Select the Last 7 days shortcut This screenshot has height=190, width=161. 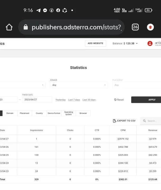[74, 100]
